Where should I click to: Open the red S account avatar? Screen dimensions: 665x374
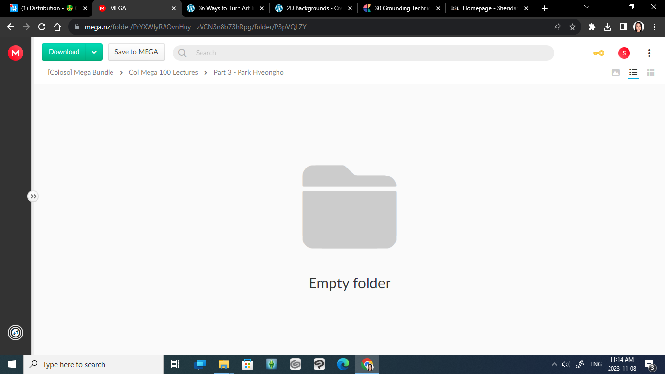(624, 53)
